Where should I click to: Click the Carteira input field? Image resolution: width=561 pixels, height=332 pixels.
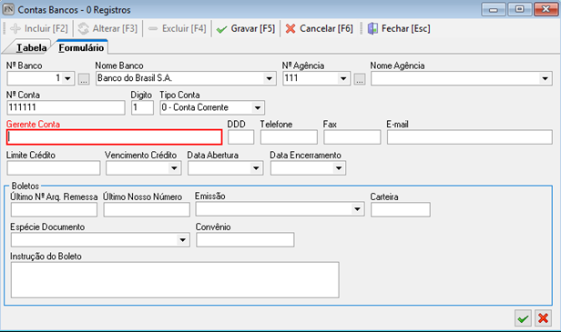point(401,210)
